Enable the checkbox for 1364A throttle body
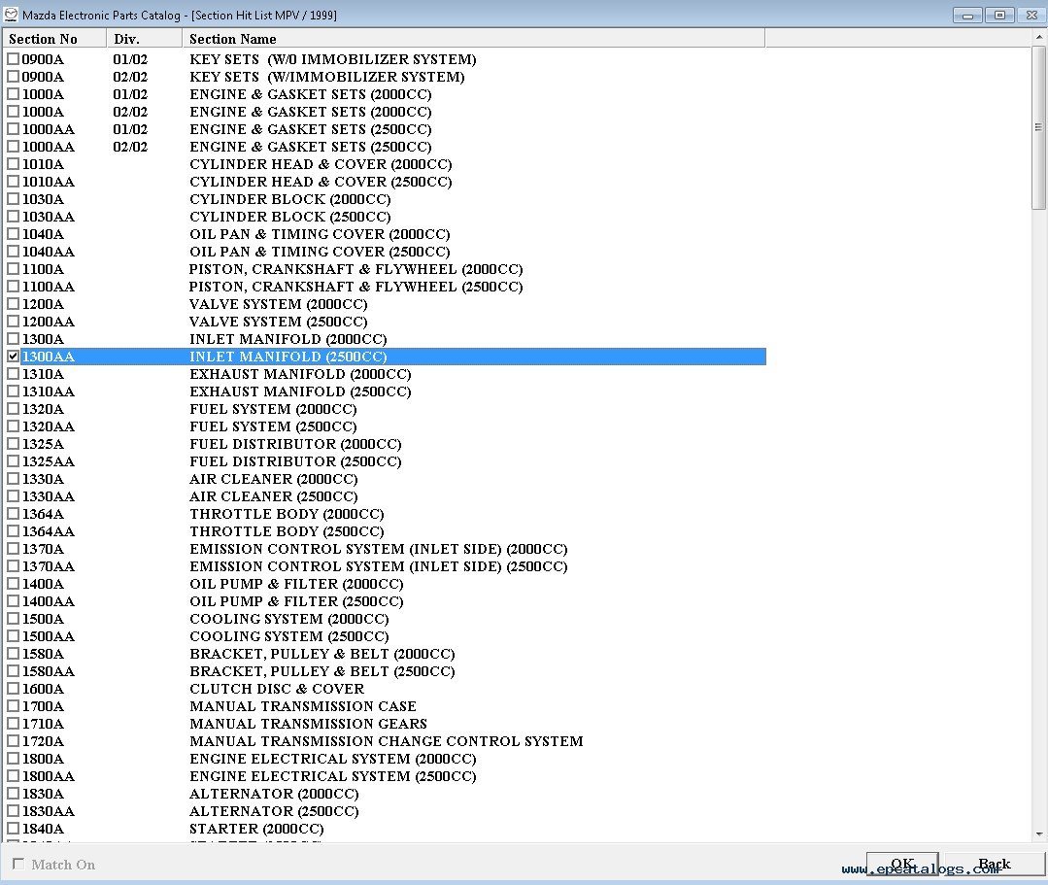 [13, 513]
